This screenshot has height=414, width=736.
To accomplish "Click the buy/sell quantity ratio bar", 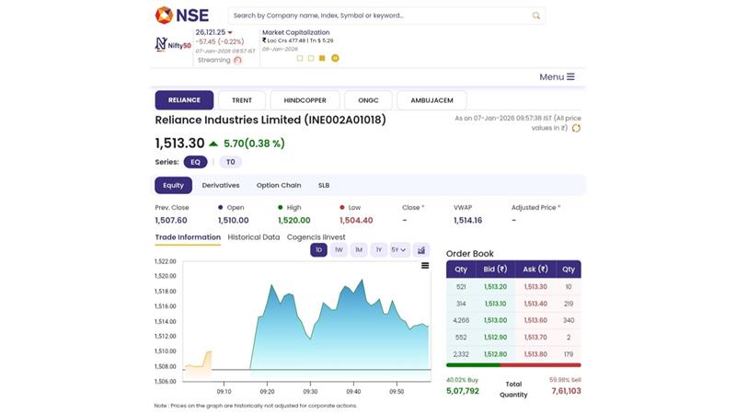I will [513, 365].
